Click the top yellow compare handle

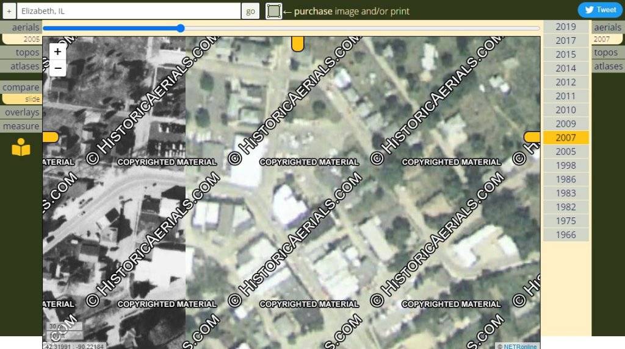tap(297, 43)
